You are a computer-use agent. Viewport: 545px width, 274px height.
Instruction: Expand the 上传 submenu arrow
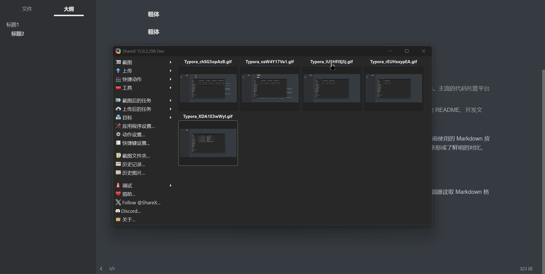click(171, 71)
